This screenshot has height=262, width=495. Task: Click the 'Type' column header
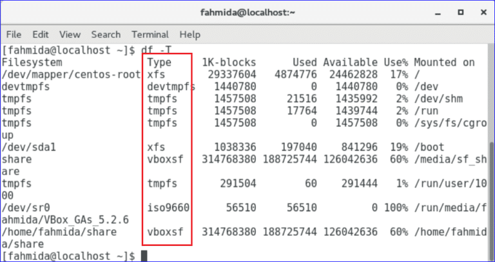[159, 62]
